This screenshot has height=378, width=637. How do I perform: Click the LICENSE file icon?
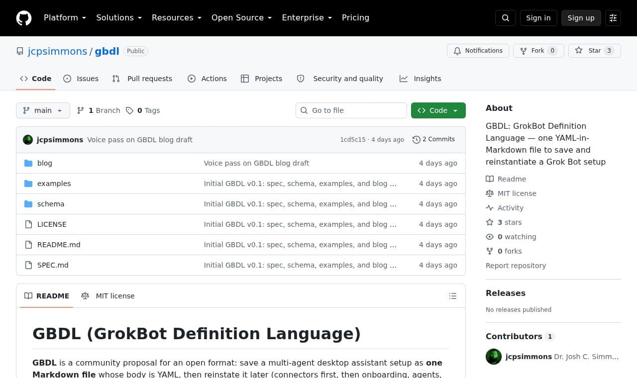click(28, 224)
